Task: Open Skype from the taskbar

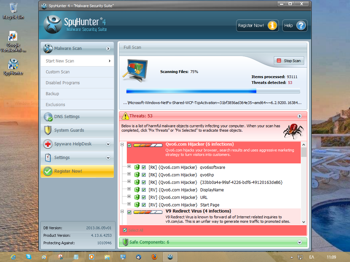Action: click(29, 257)
